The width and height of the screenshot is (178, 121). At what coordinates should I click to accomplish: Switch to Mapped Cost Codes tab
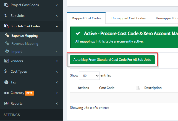click(86, 18)
